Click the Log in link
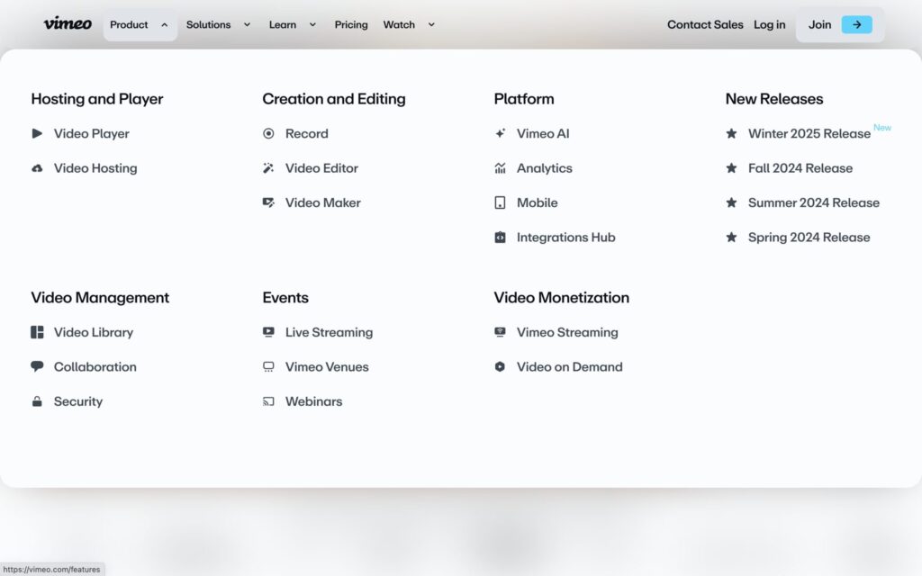Image resolution: width=922 pixels, height=576 pixels. click(769, 24)
